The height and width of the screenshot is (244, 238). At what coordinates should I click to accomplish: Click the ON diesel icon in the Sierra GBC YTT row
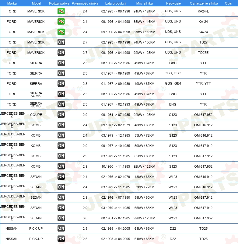tap(61, 63)
